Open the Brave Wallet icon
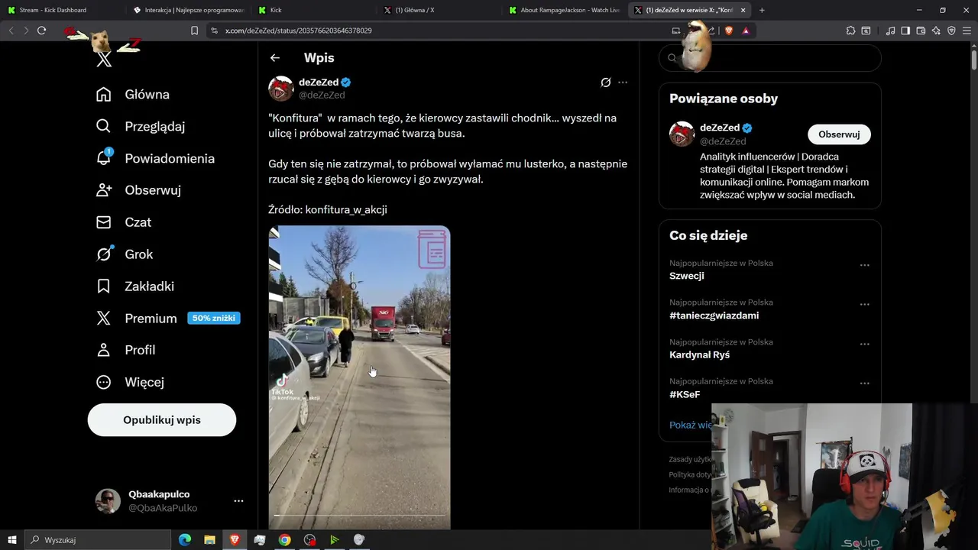 pos(921,31)
